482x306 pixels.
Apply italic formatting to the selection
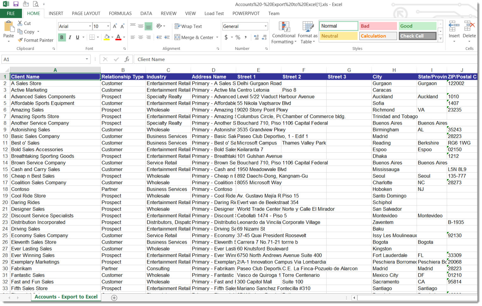click(x=70, y=37)
